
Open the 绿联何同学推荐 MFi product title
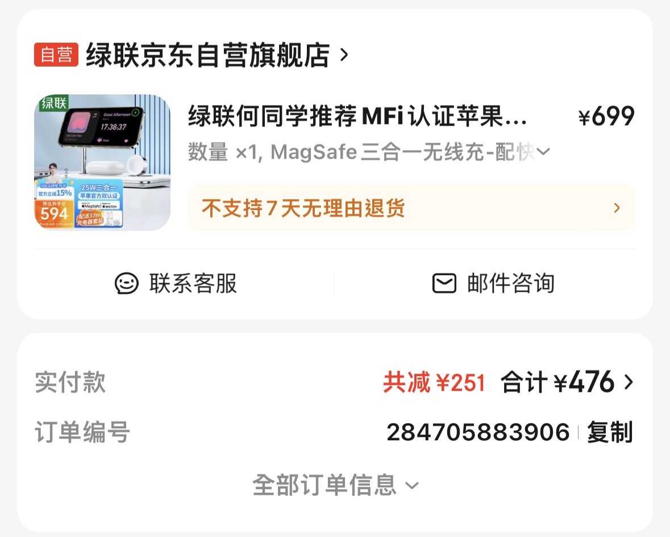point(357,116)
